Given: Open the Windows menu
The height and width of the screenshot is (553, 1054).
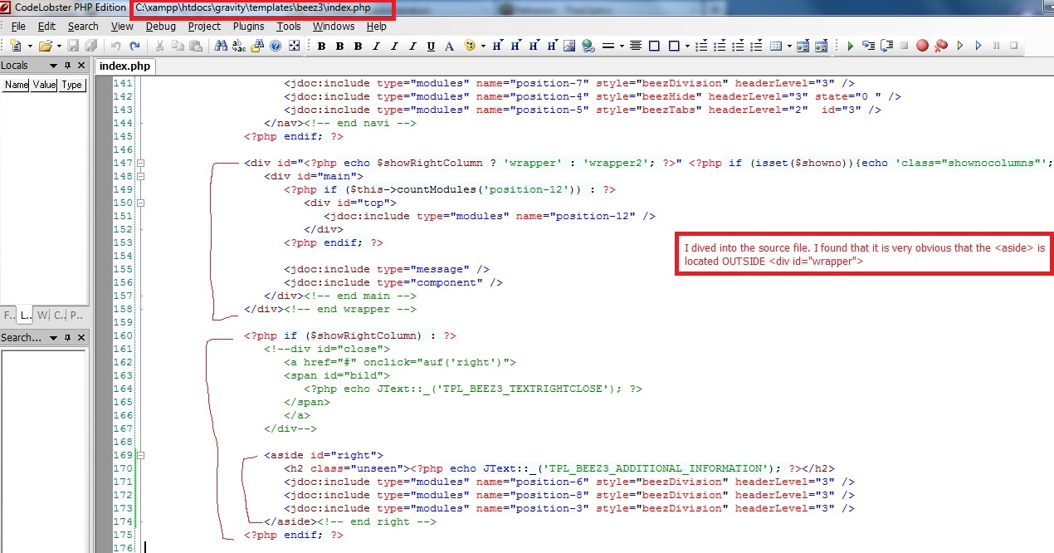Looking at the screenshot, I should click(334, 27).
